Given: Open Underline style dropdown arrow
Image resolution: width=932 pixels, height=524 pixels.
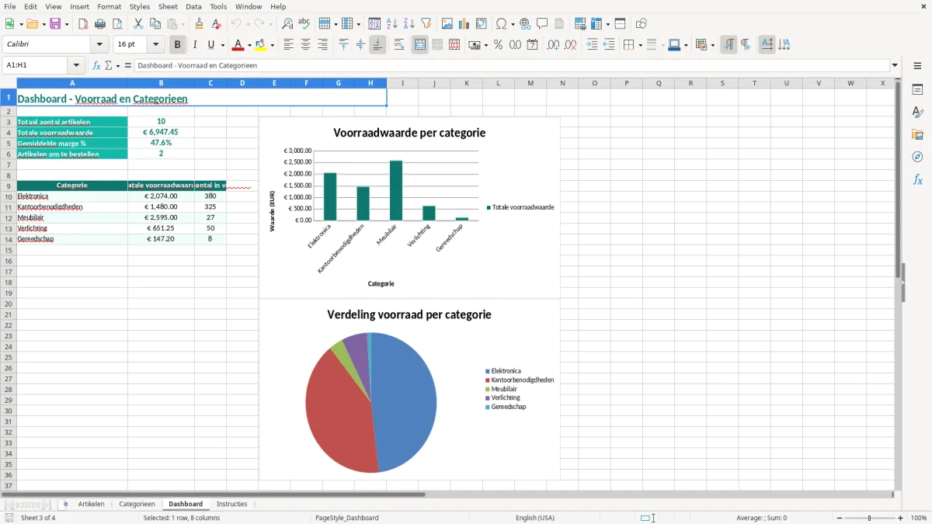Looking at the screenshot, I should 222,45.
